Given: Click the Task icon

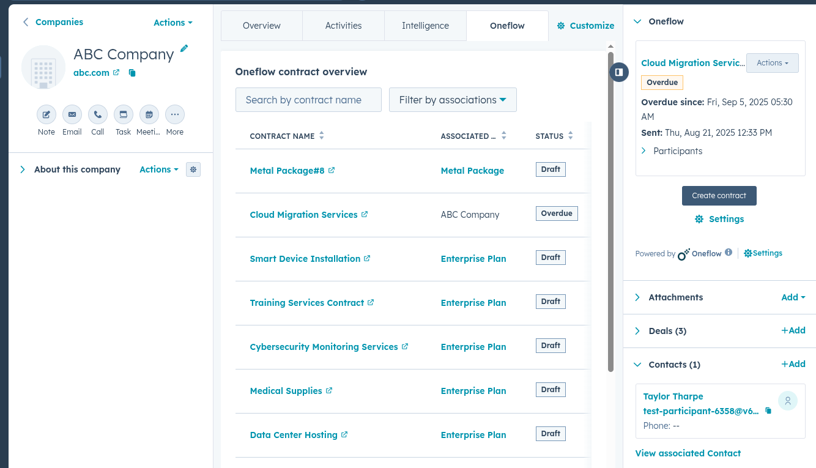Looking at the screenshot, I should pyautogui.click(x=124, y=114).
